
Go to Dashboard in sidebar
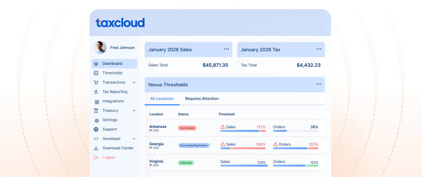114,64
